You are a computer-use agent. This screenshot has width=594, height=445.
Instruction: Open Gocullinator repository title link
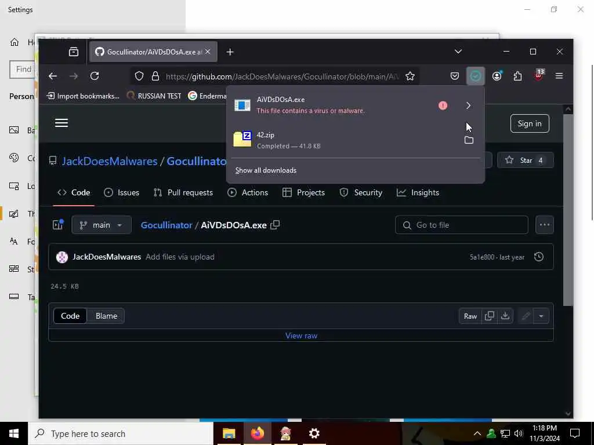196,161
